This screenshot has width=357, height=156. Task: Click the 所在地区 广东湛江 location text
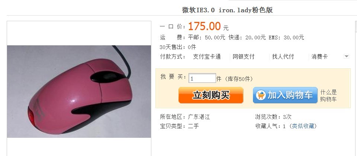coord(185,117)
